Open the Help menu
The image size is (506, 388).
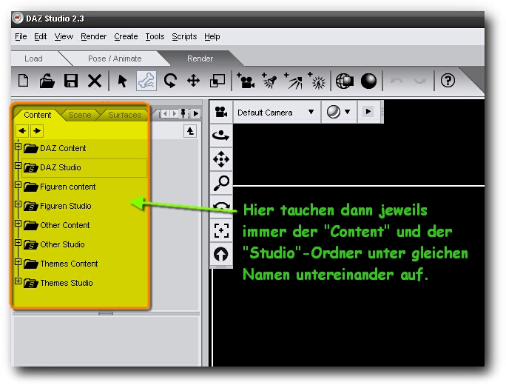point(212,36)
